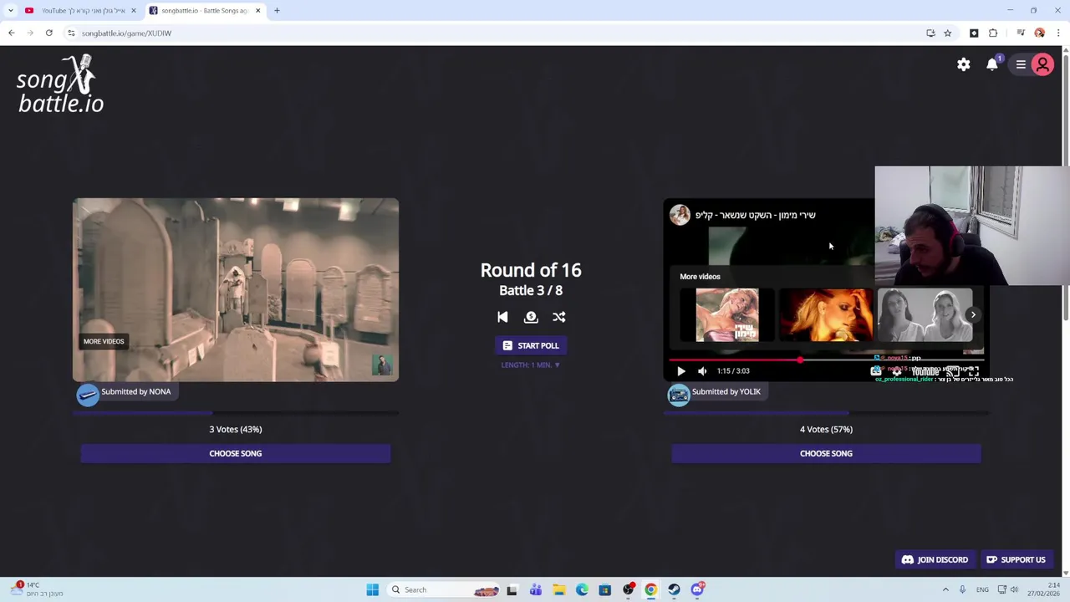Screen dimensions: 1070x602
Task: Bookmark this page with star icon
Action: (947, 33)
